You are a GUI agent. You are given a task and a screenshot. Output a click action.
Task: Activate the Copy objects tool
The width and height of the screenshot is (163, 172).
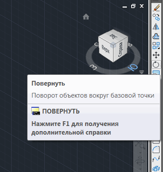(x=156, y=17)
